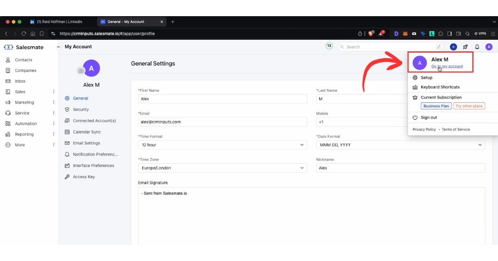Click the Try other plans button
498x261 pixels.
point(469,106)
